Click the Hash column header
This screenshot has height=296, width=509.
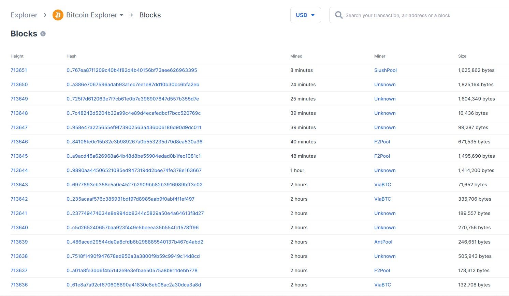[71, 56]
